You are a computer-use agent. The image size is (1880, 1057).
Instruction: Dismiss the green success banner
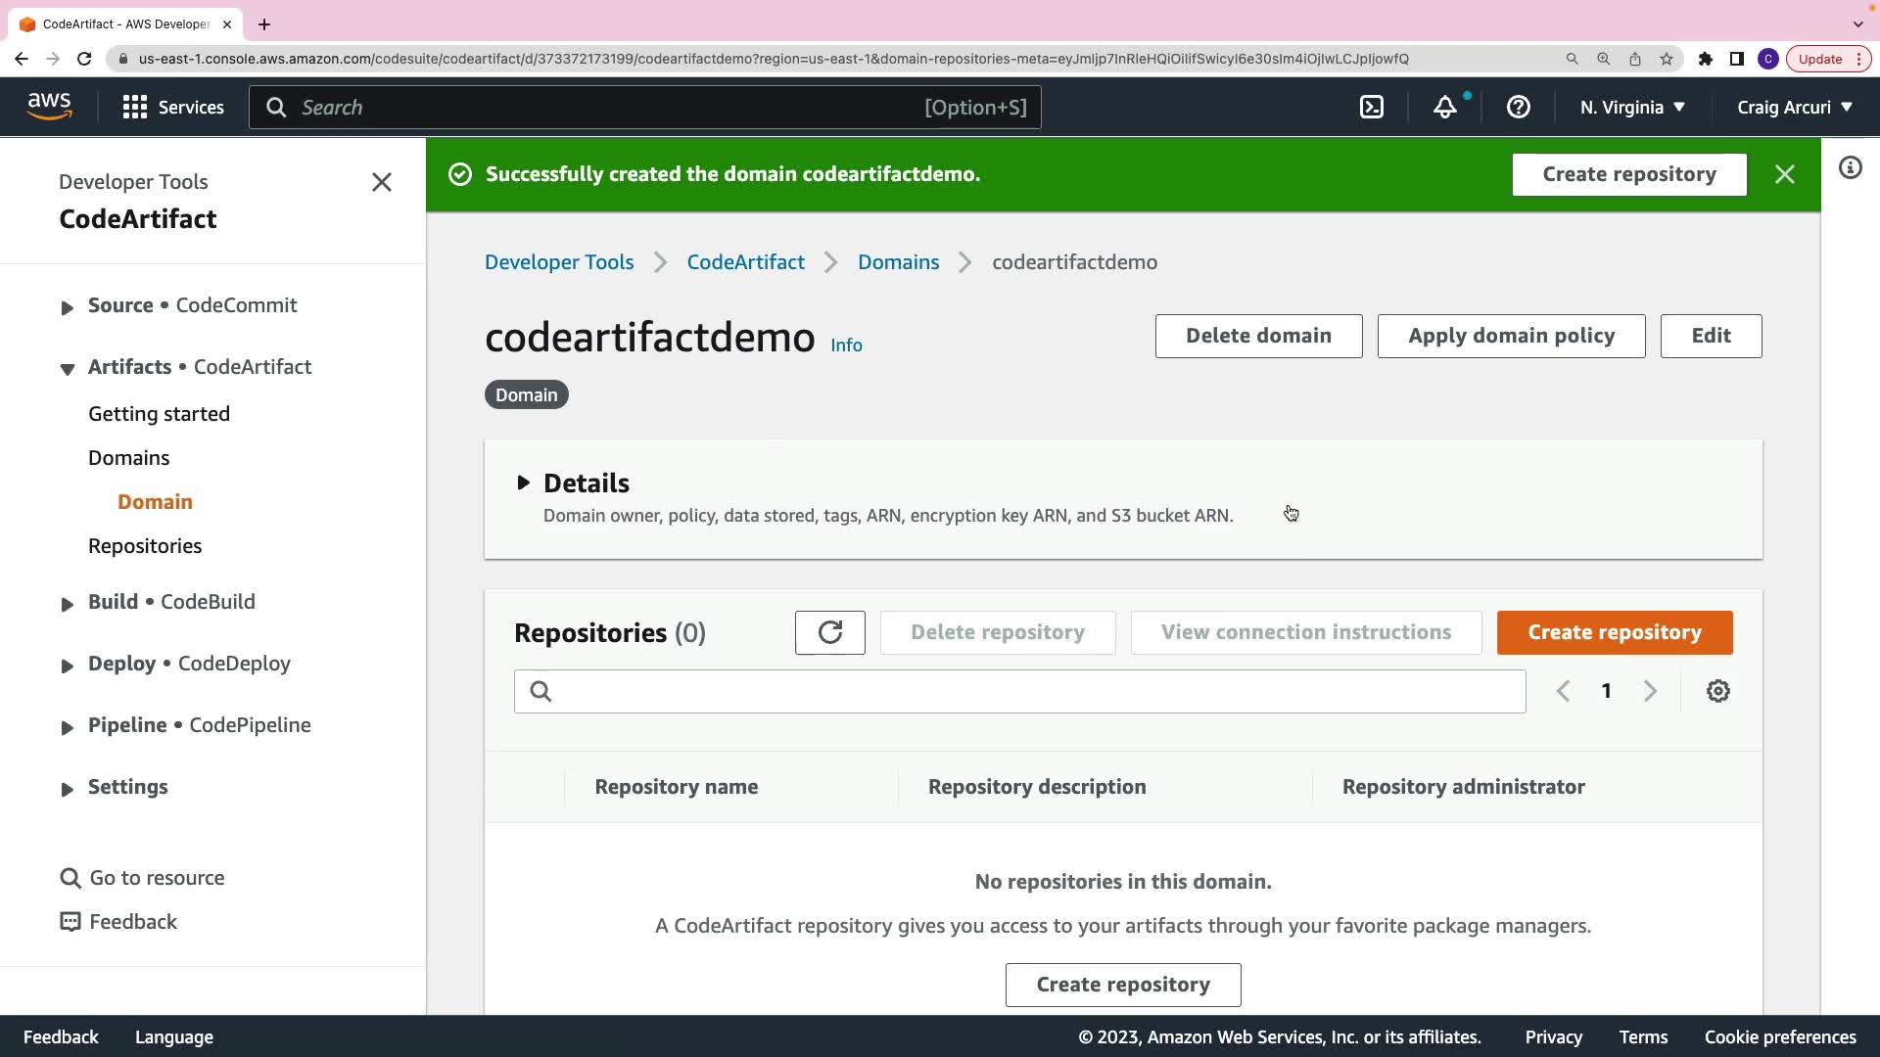click(1784, 174)
